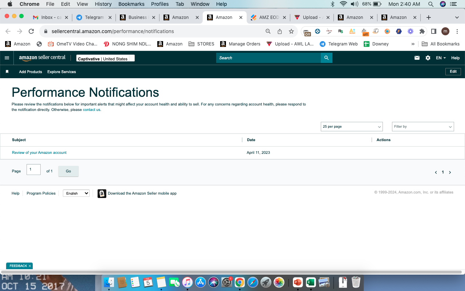Click the A+ Scout extension icon
This screenshot has height=291, width=465.
pos(352,31)
